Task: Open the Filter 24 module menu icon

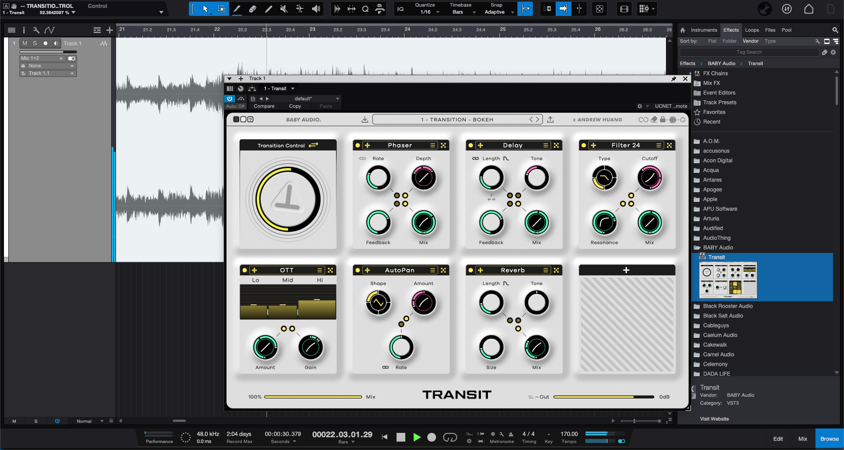Action: pos(658,145)
